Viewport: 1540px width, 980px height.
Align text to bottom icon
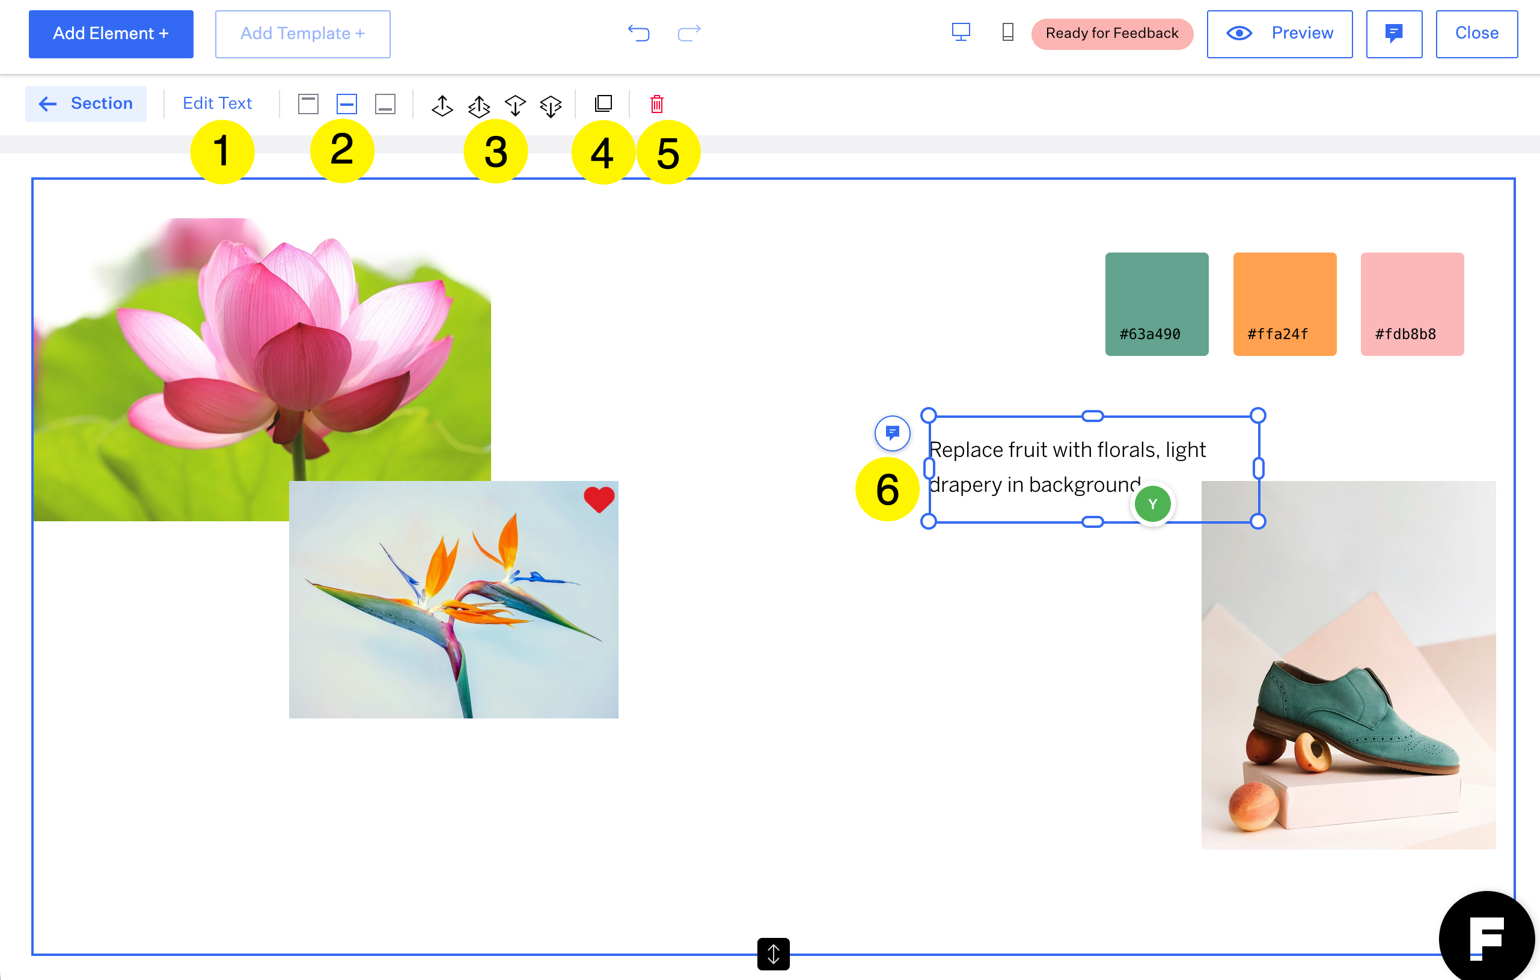pyautogui.click(x=385, y=103)
